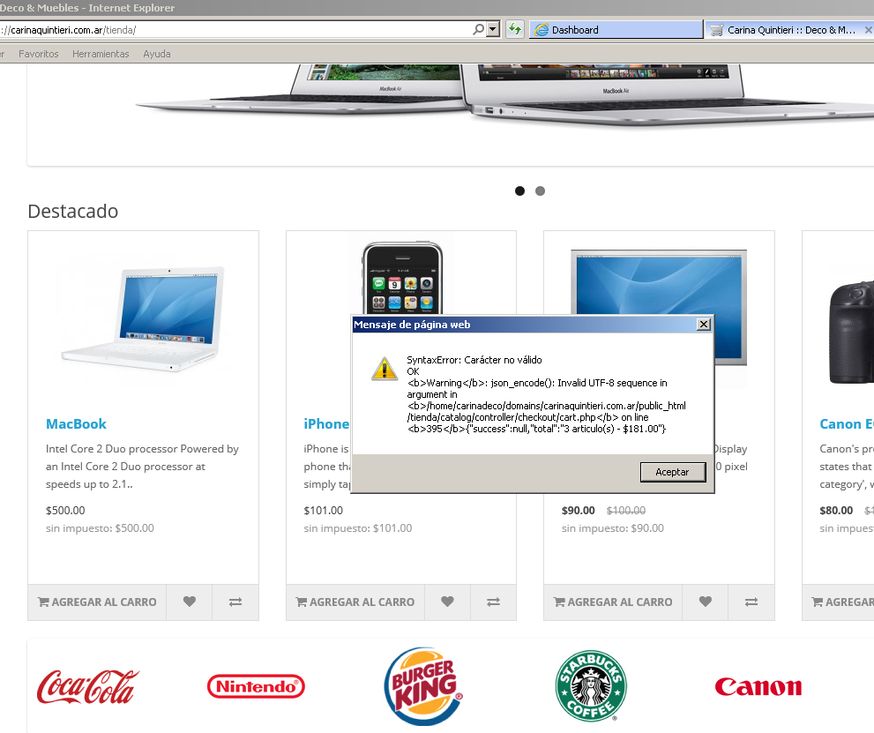Compare MacBook using arrows icon

click(x=235, y=602)
